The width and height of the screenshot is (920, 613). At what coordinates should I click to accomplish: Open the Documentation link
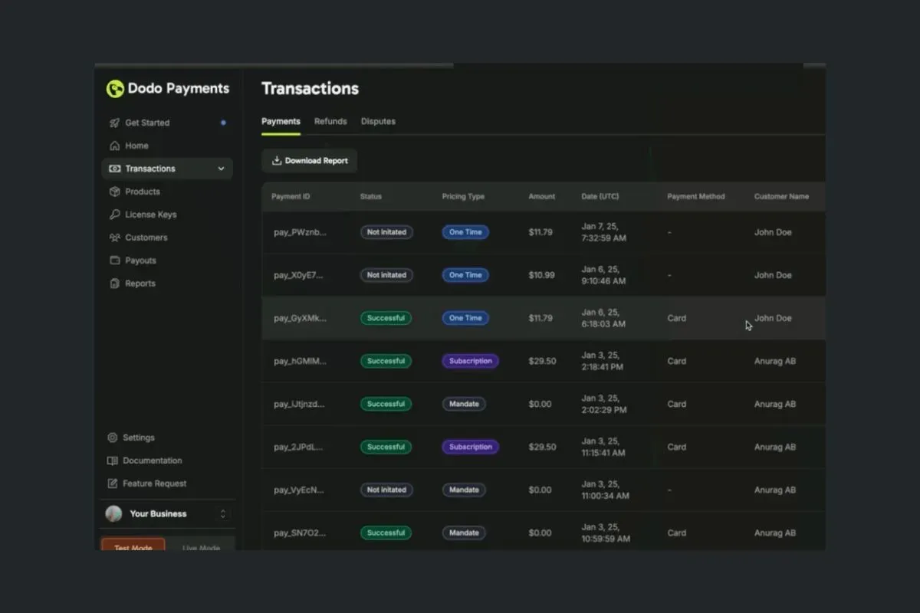click(x=153, y=461)
